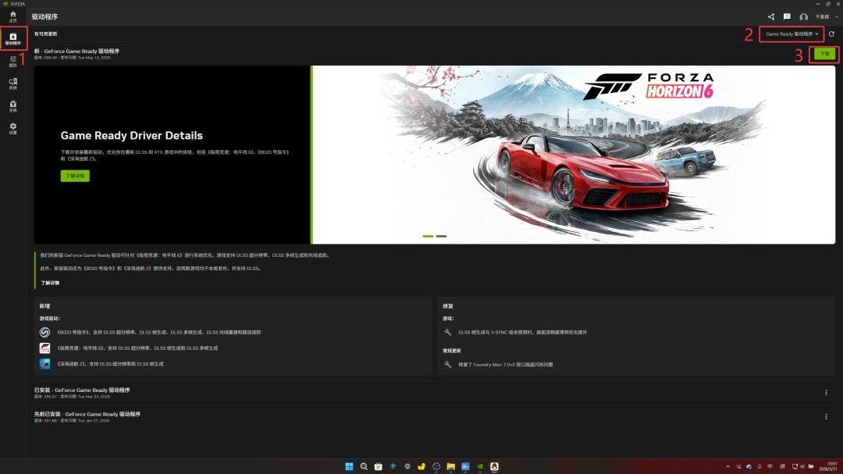Click the '新增' section heading

(44, 306)
